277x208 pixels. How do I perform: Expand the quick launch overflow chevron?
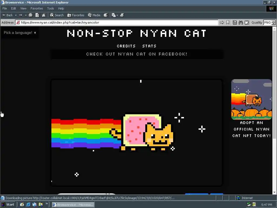pyautogui.click(x=47, y=204)
